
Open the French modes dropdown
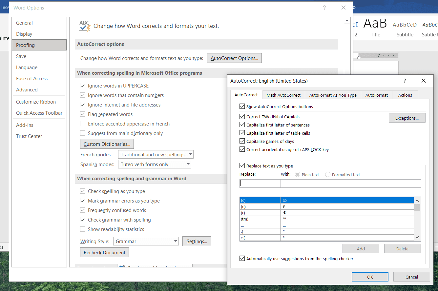tap(156, 155)
